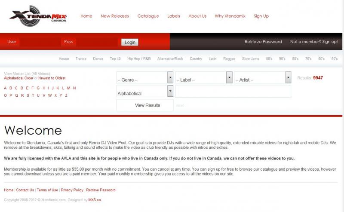Filter videos by letter N

(x=74, y=88)
